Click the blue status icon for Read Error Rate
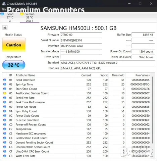This screenshot has height=161, width=157. point(5,80)
